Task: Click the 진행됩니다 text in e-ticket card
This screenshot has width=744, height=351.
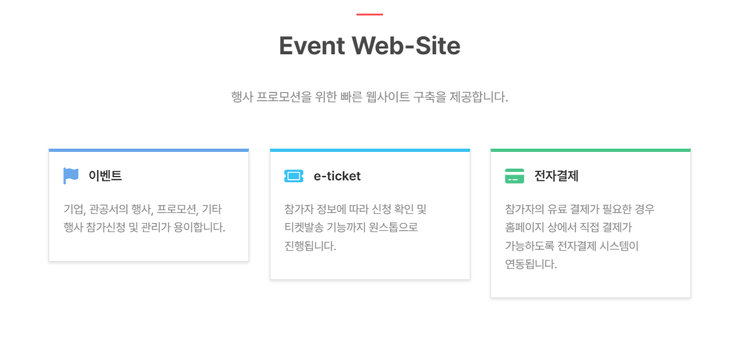Action: click(x=310, y=246)
